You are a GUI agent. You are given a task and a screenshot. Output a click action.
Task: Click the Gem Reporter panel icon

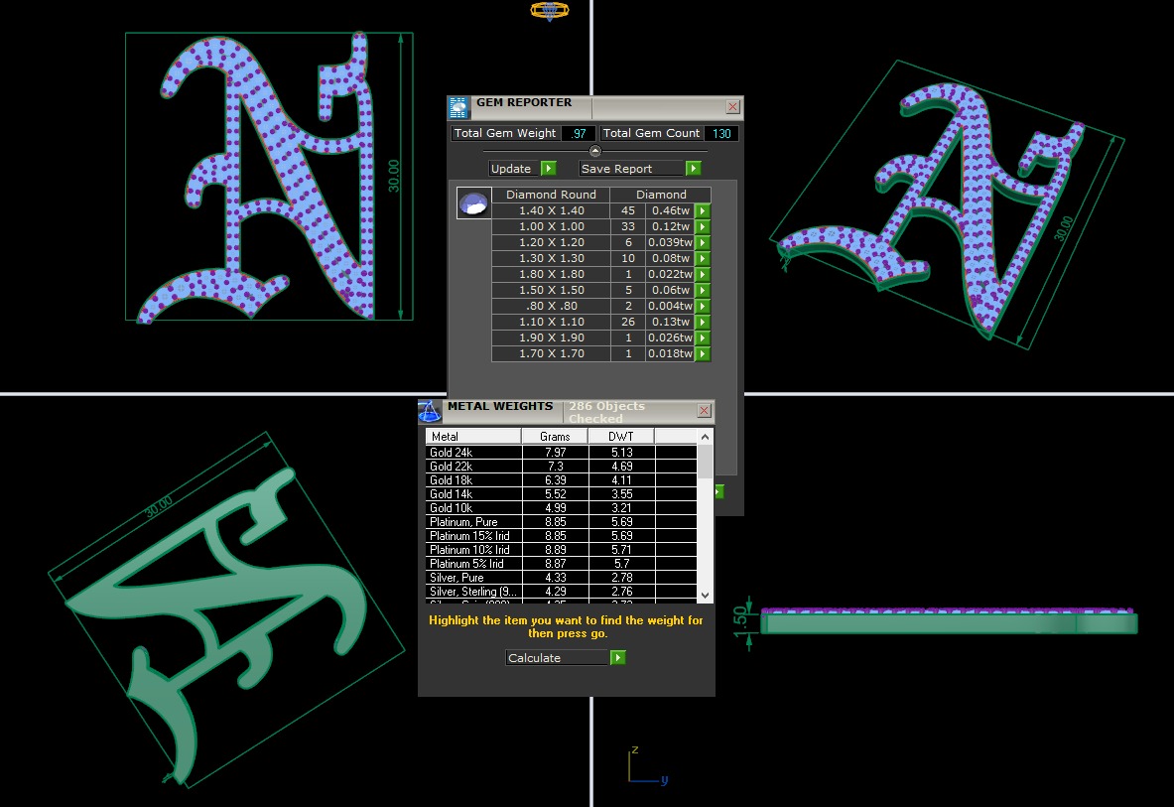tap(458, 108)
